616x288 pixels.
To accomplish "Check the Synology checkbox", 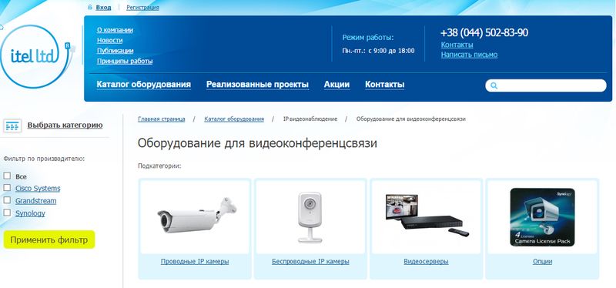I will [7, 213].
